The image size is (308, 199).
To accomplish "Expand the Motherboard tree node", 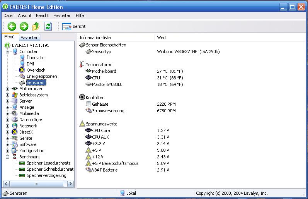I will [x=7, y=89].
